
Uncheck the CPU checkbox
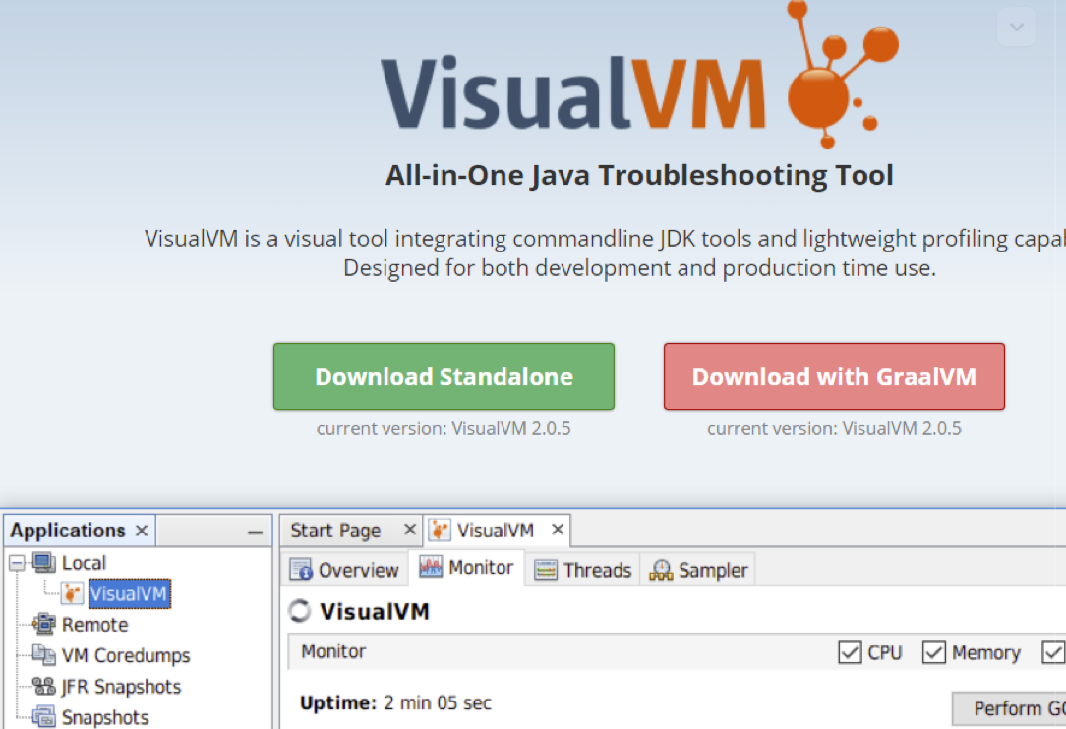[850, 652]
